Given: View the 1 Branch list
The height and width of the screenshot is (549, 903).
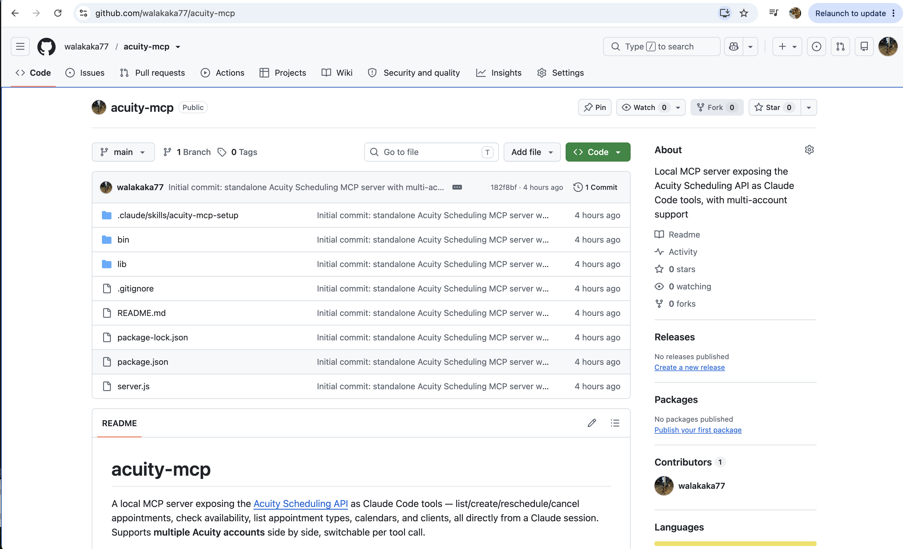Looking at the screenshot, I should 187,152.
